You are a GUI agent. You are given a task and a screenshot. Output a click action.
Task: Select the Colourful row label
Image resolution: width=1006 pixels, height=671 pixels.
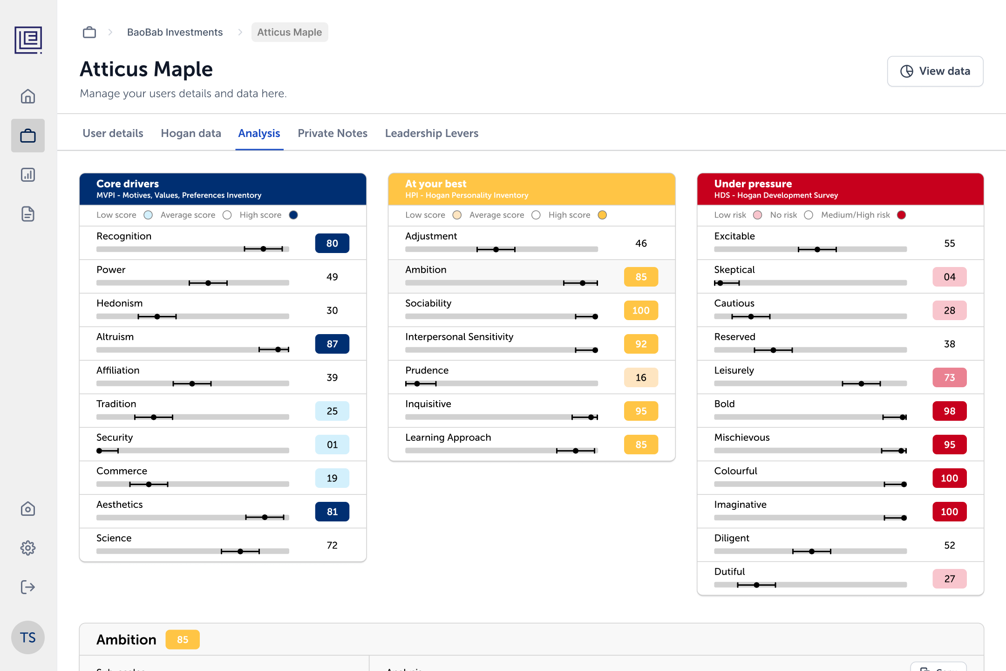point(736,471)
